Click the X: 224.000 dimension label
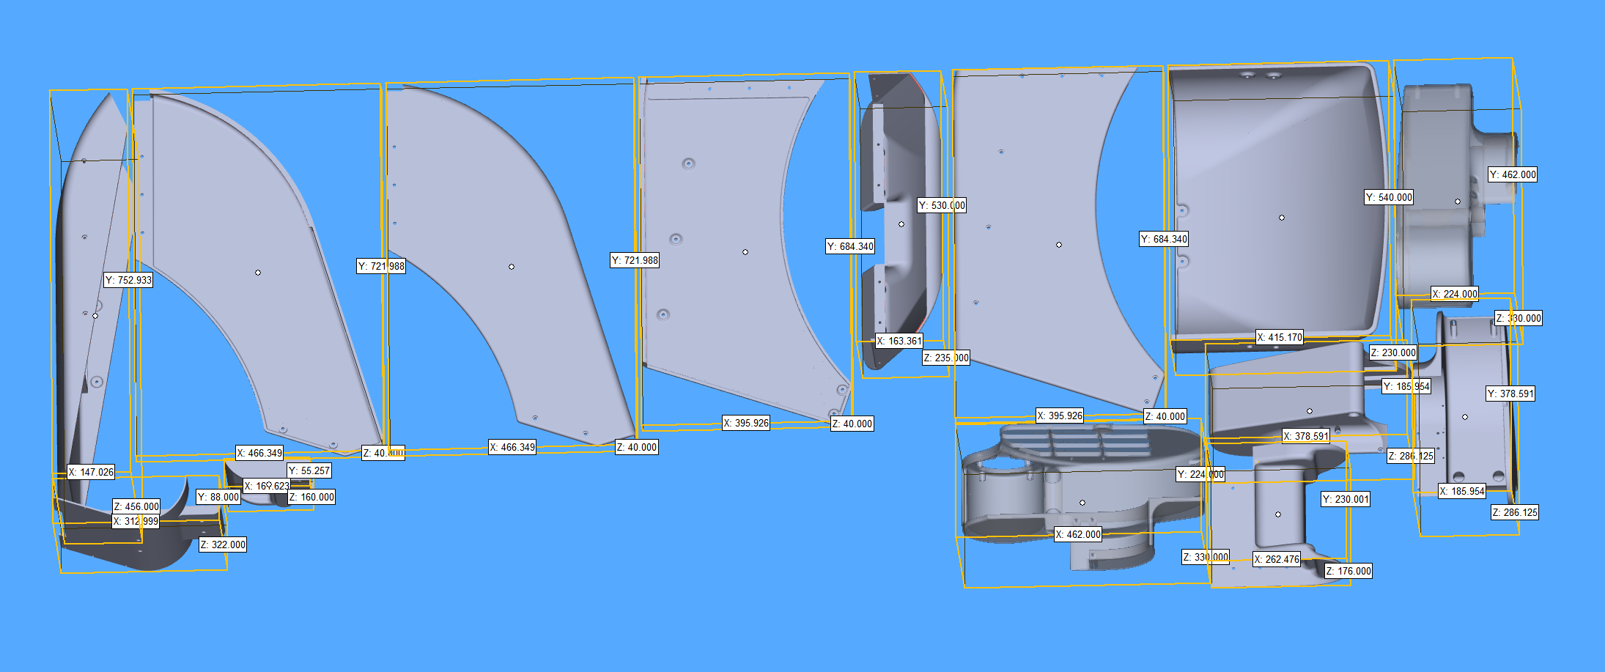The width and height of the screenshot is (1605, 672). pos(1455,293)
